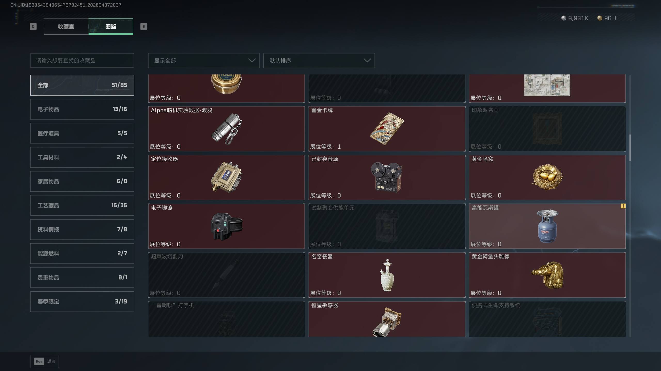The image size is (661, 371).
Task: Show the 赛季限定 category list
Action: 82,302
